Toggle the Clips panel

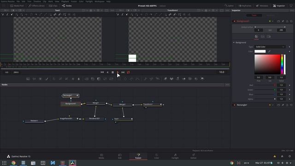click(x=53, y=6)
